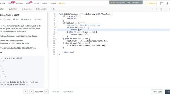Image resolution: width=170 pixels, height=95 pixels.
Task: Reset code with the undo arrow icon
Action: click(x=161, y=9)
